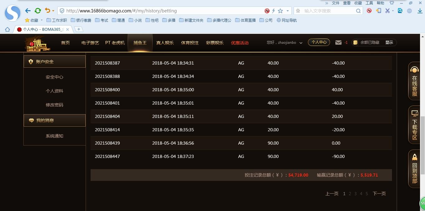The image size is (425, 211).
Task: Open dropdown beside the undo arrow
Action: click(x=53, y=11)
